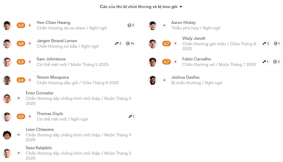Click Yerson Mosquera's 6,6 rating badge

tap(21, 80)
